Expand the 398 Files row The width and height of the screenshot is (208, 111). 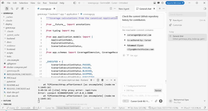138,91
